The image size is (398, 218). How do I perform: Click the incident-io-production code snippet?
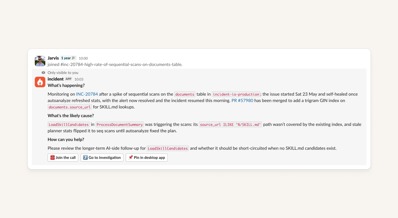pyautogui.click(x=236, y=94)
